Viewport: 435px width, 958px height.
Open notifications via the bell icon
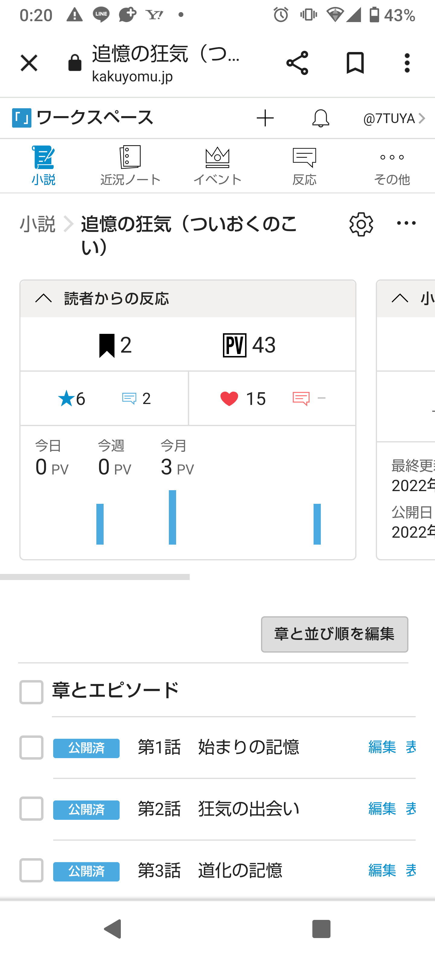321,118
